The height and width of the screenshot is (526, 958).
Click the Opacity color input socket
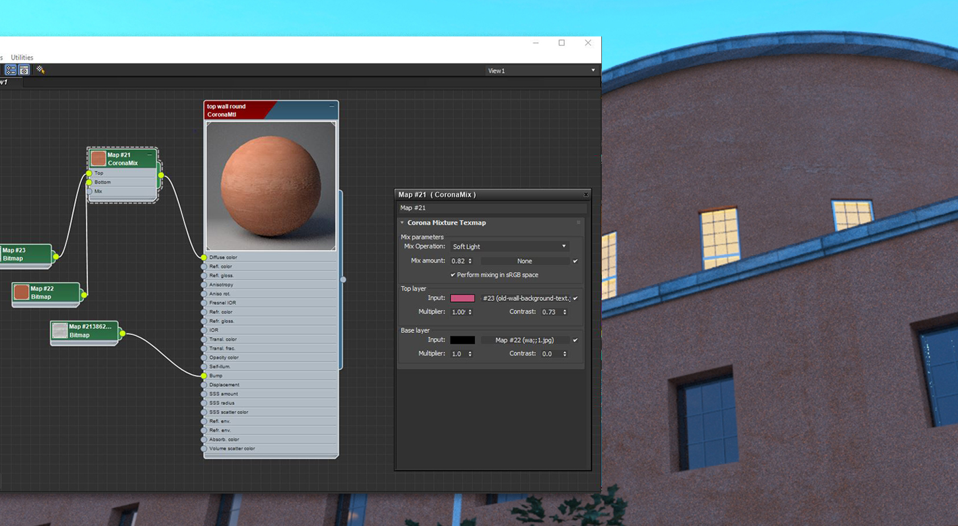(204, 357)
